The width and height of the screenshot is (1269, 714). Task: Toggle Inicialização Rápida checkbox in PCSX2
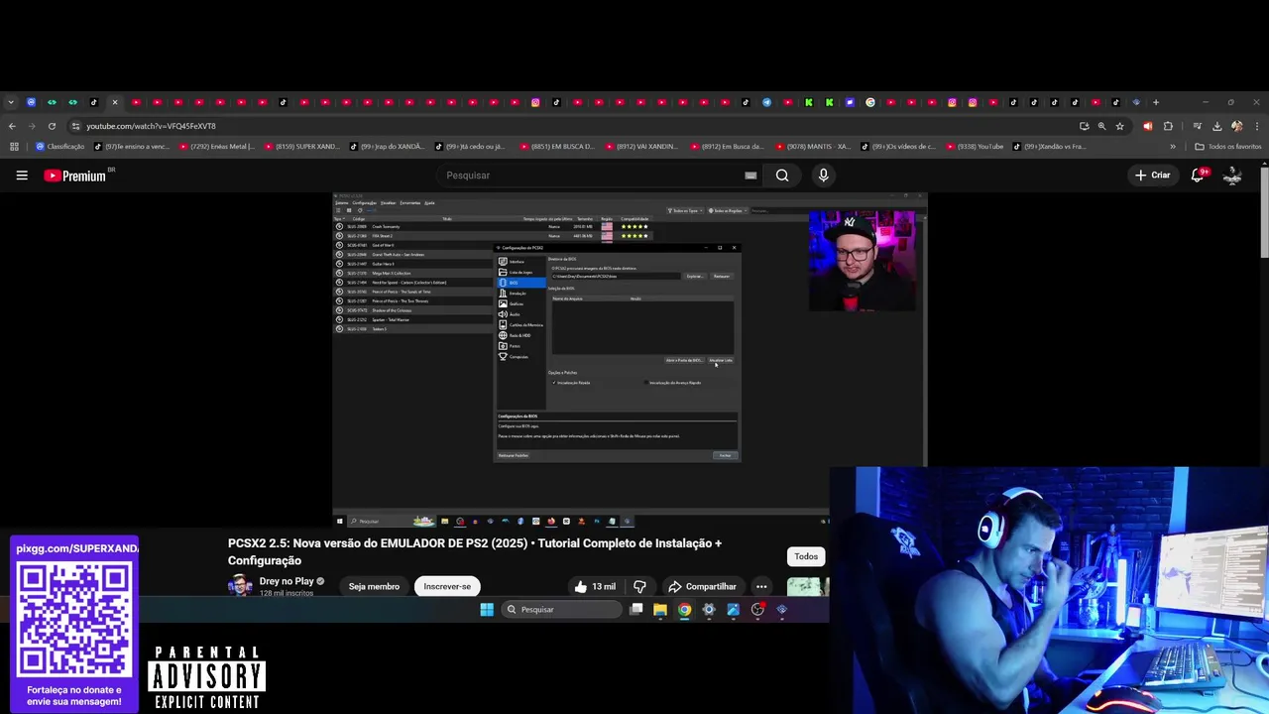coord(554,383)
